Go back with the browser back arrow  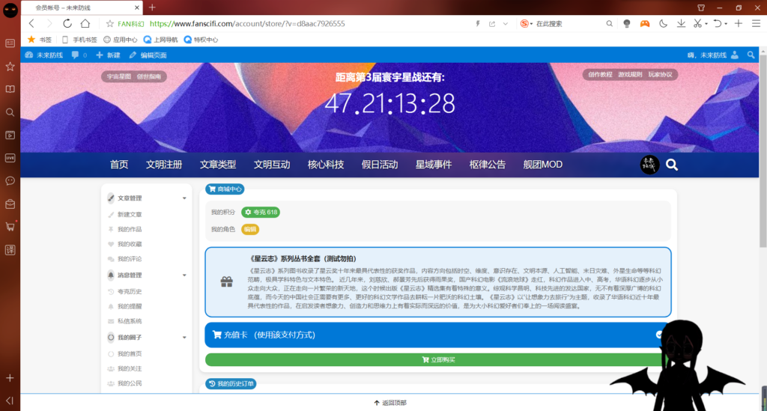pos(31,23)
